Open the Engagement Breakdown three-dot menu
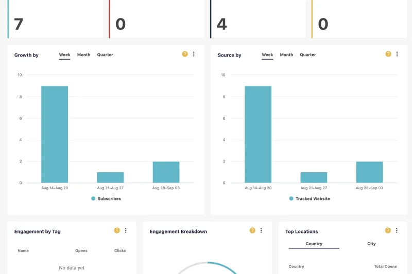Screen dimensions: 412x274 tap(261, 231)
